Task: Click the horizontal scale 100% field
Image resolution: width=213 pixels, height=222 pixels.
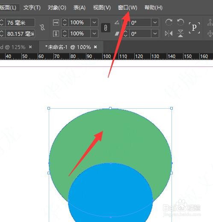Action: tap(79, 23)
